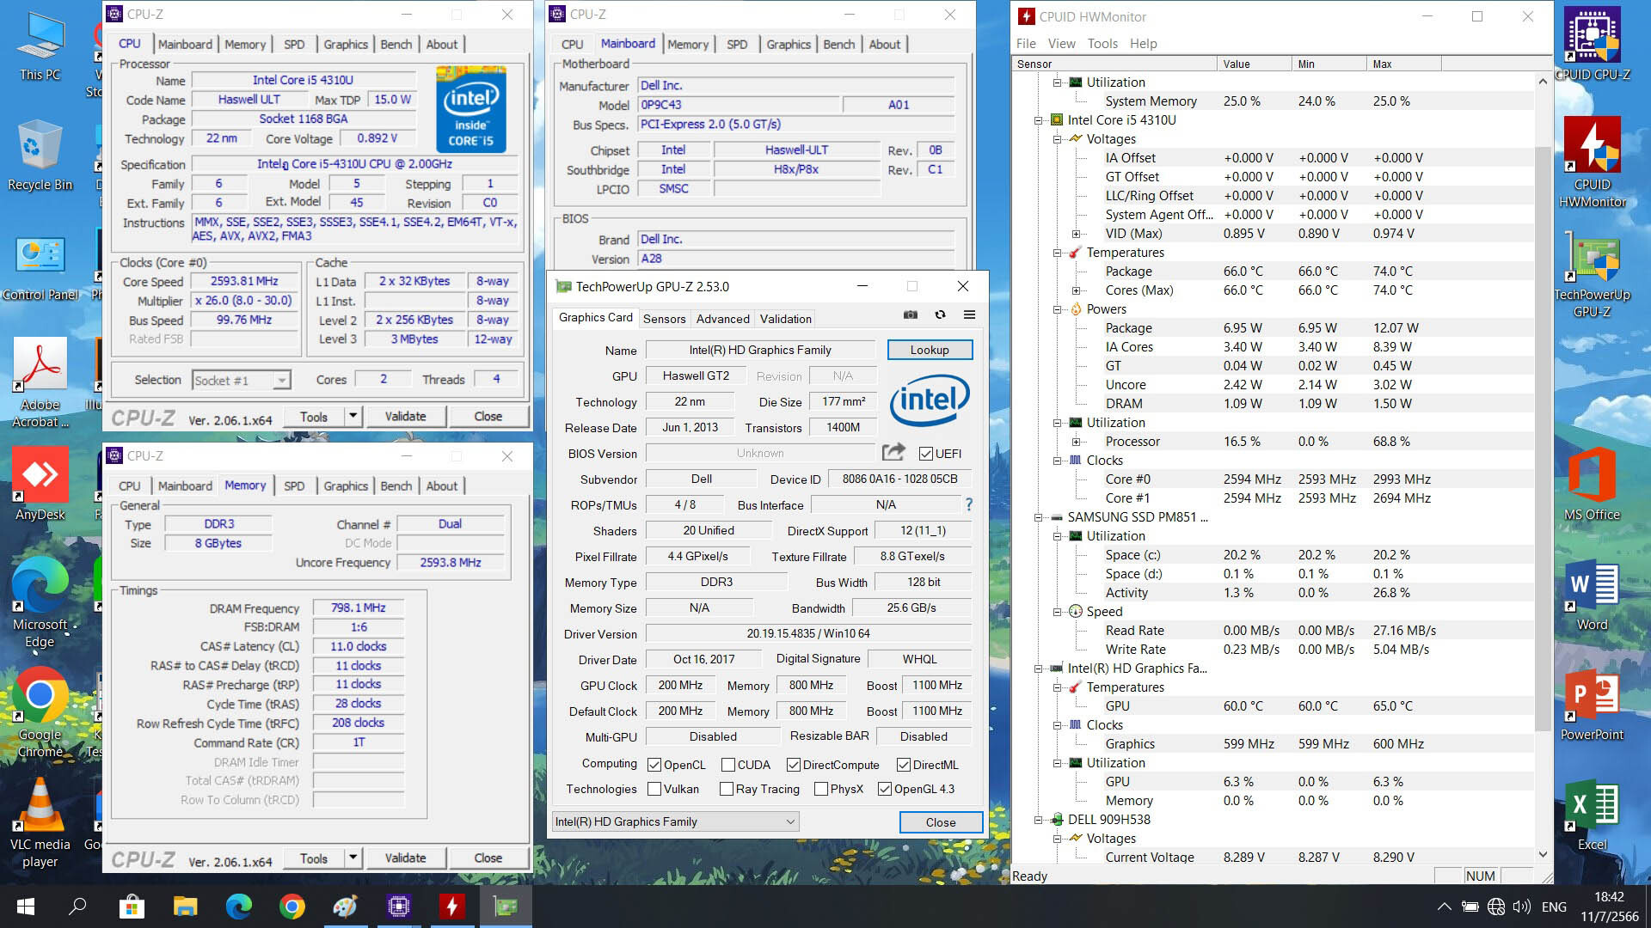
Task: Open AnyDesk desktop icon
Action: point(40,484)
